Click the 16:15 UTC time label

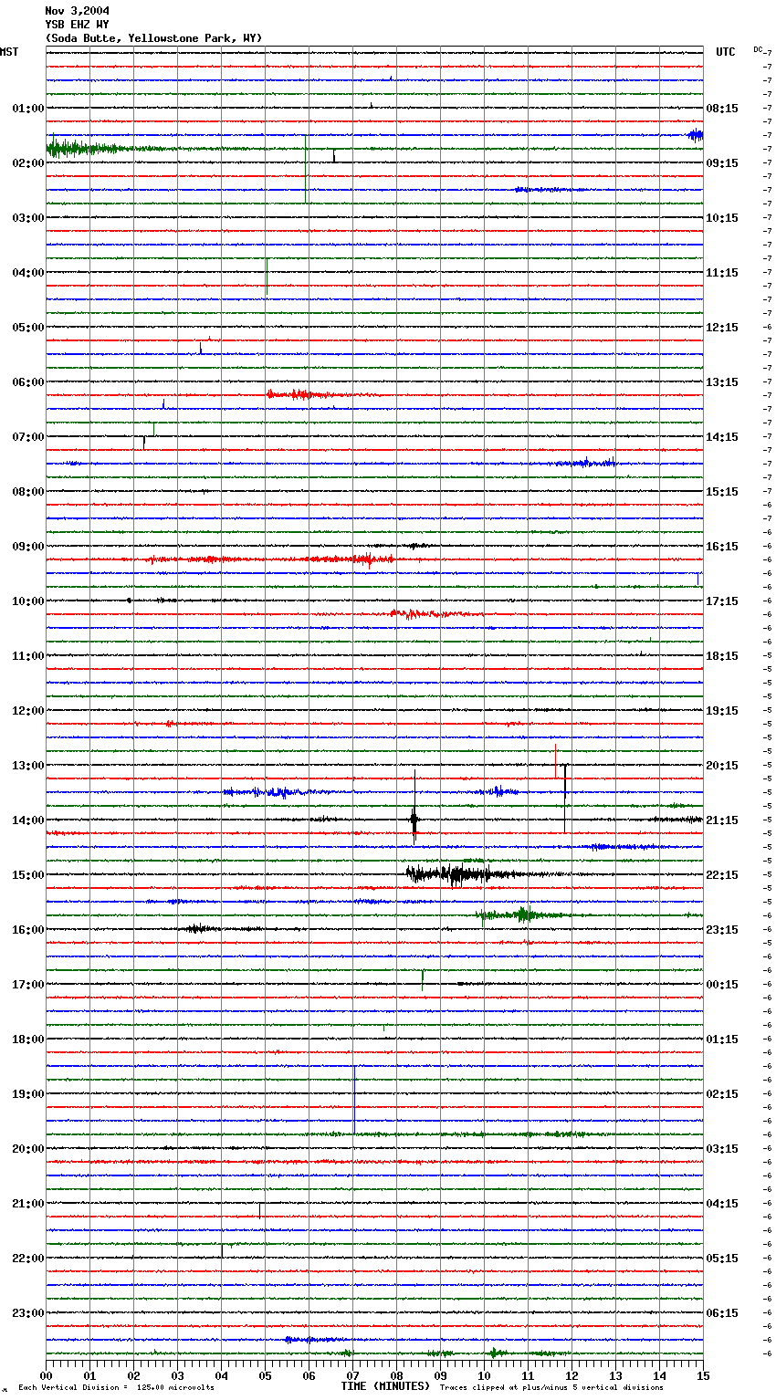point(722,547)
